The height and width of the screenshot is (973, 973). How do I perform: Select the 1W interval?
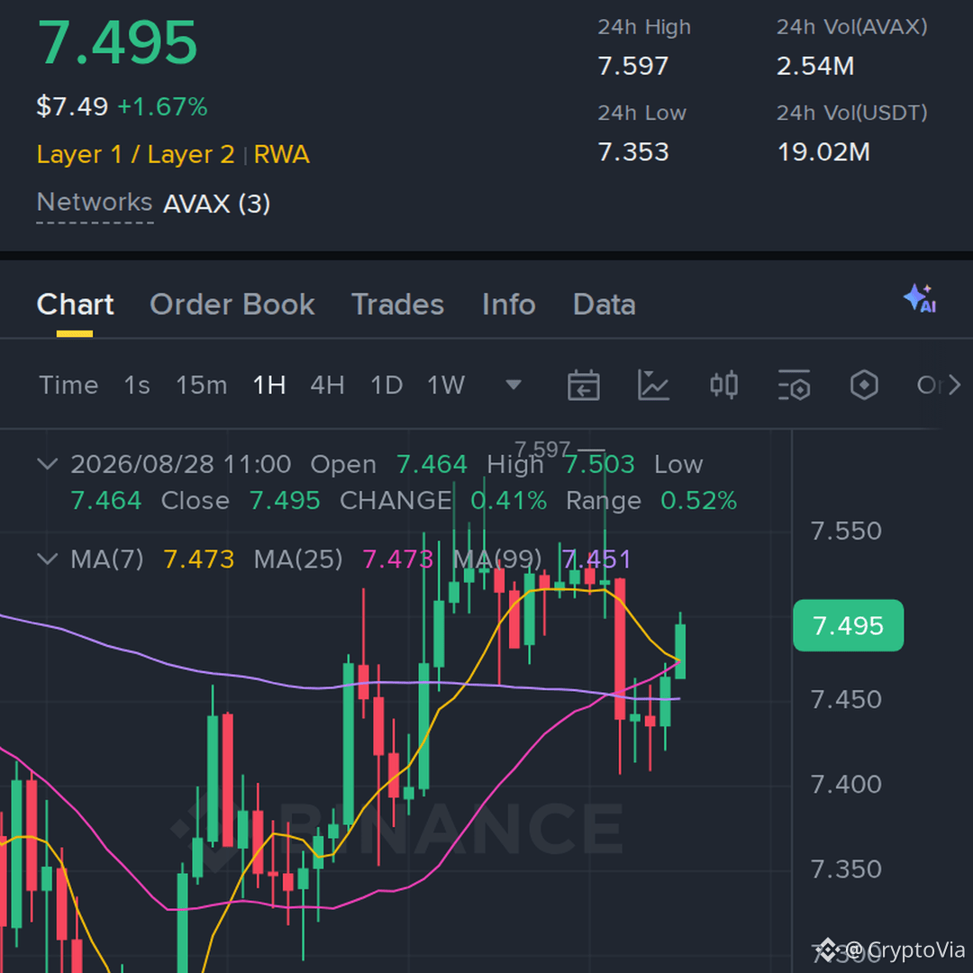(x=446, y=385)
